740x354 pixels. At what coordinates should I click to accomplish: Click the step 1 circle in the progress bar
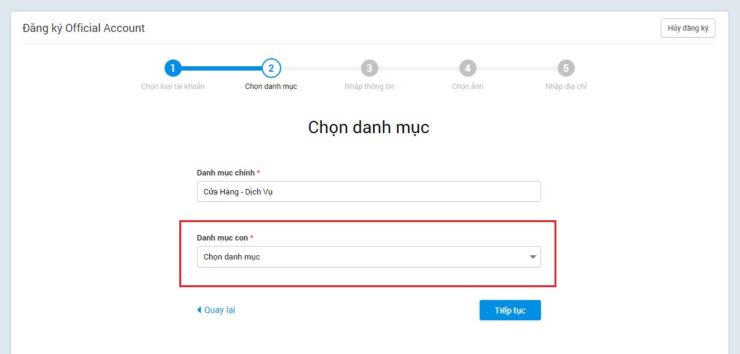173,68
